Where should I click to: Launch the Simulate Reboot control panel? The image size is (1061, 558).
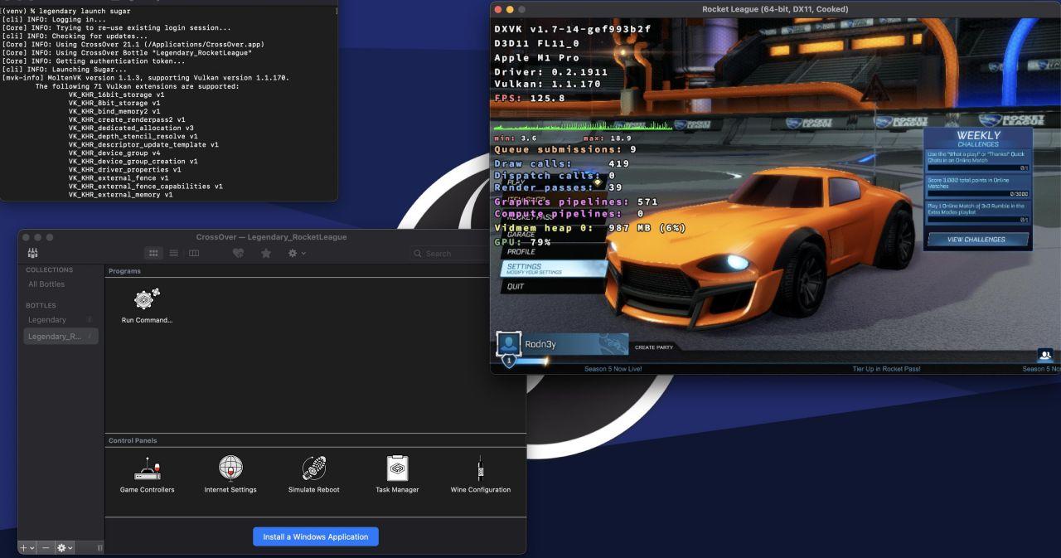(314, 475)
